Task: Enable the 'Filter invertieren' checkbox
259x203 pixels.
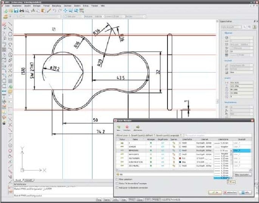Action: point(117,180)
